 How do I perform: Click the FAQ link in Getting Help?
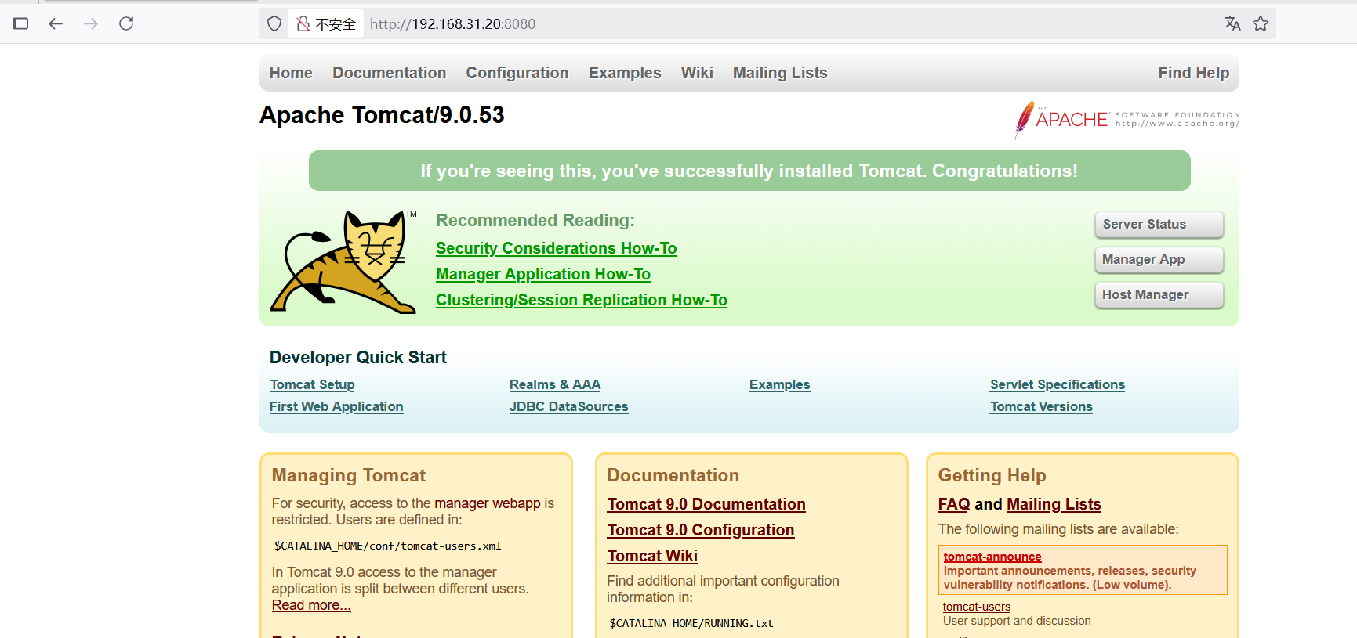click(954, 504)
